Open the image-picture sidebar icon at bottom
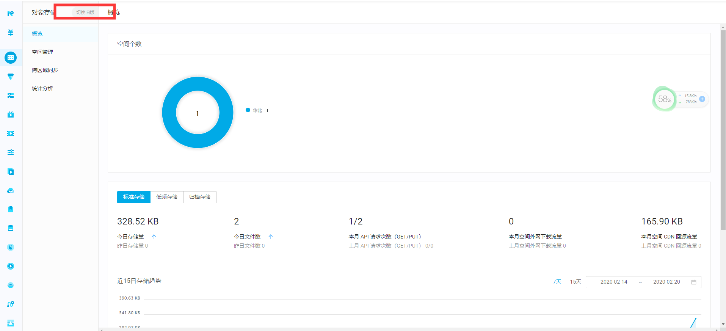This screenshot has width=726, height=331. [11, 323]
